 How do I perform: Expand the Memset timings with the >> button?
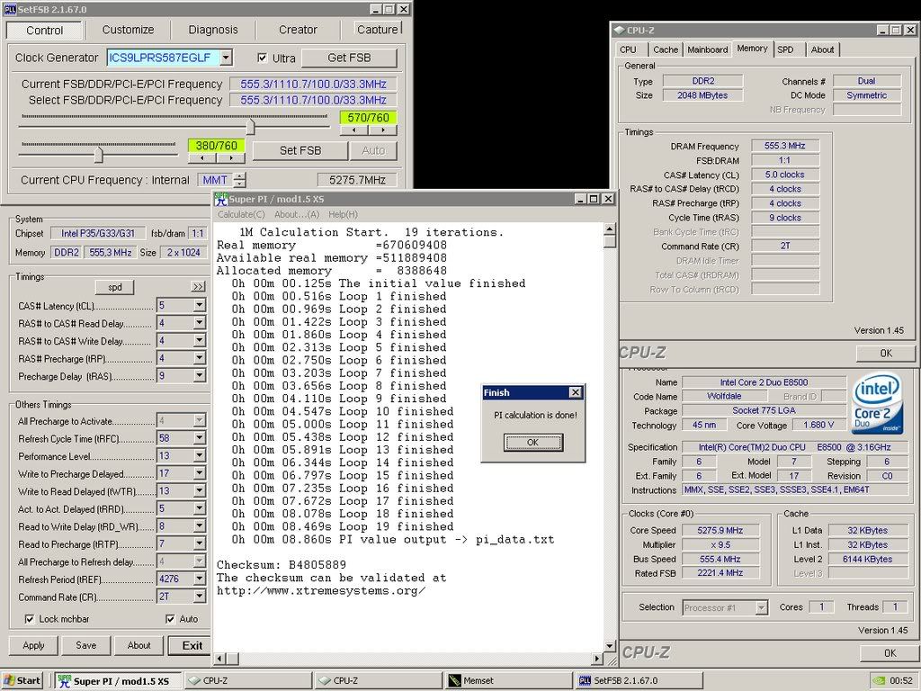click(198, 286)
